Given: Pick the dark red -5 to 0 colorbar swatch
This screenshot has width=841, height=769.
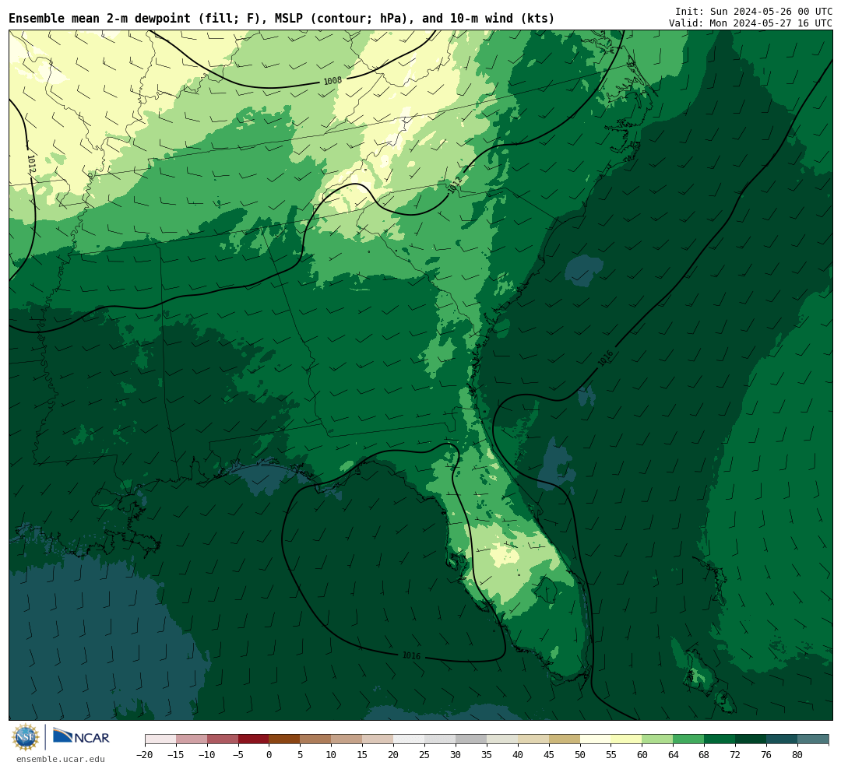Looking at the screenshot, I should [253, 739].
